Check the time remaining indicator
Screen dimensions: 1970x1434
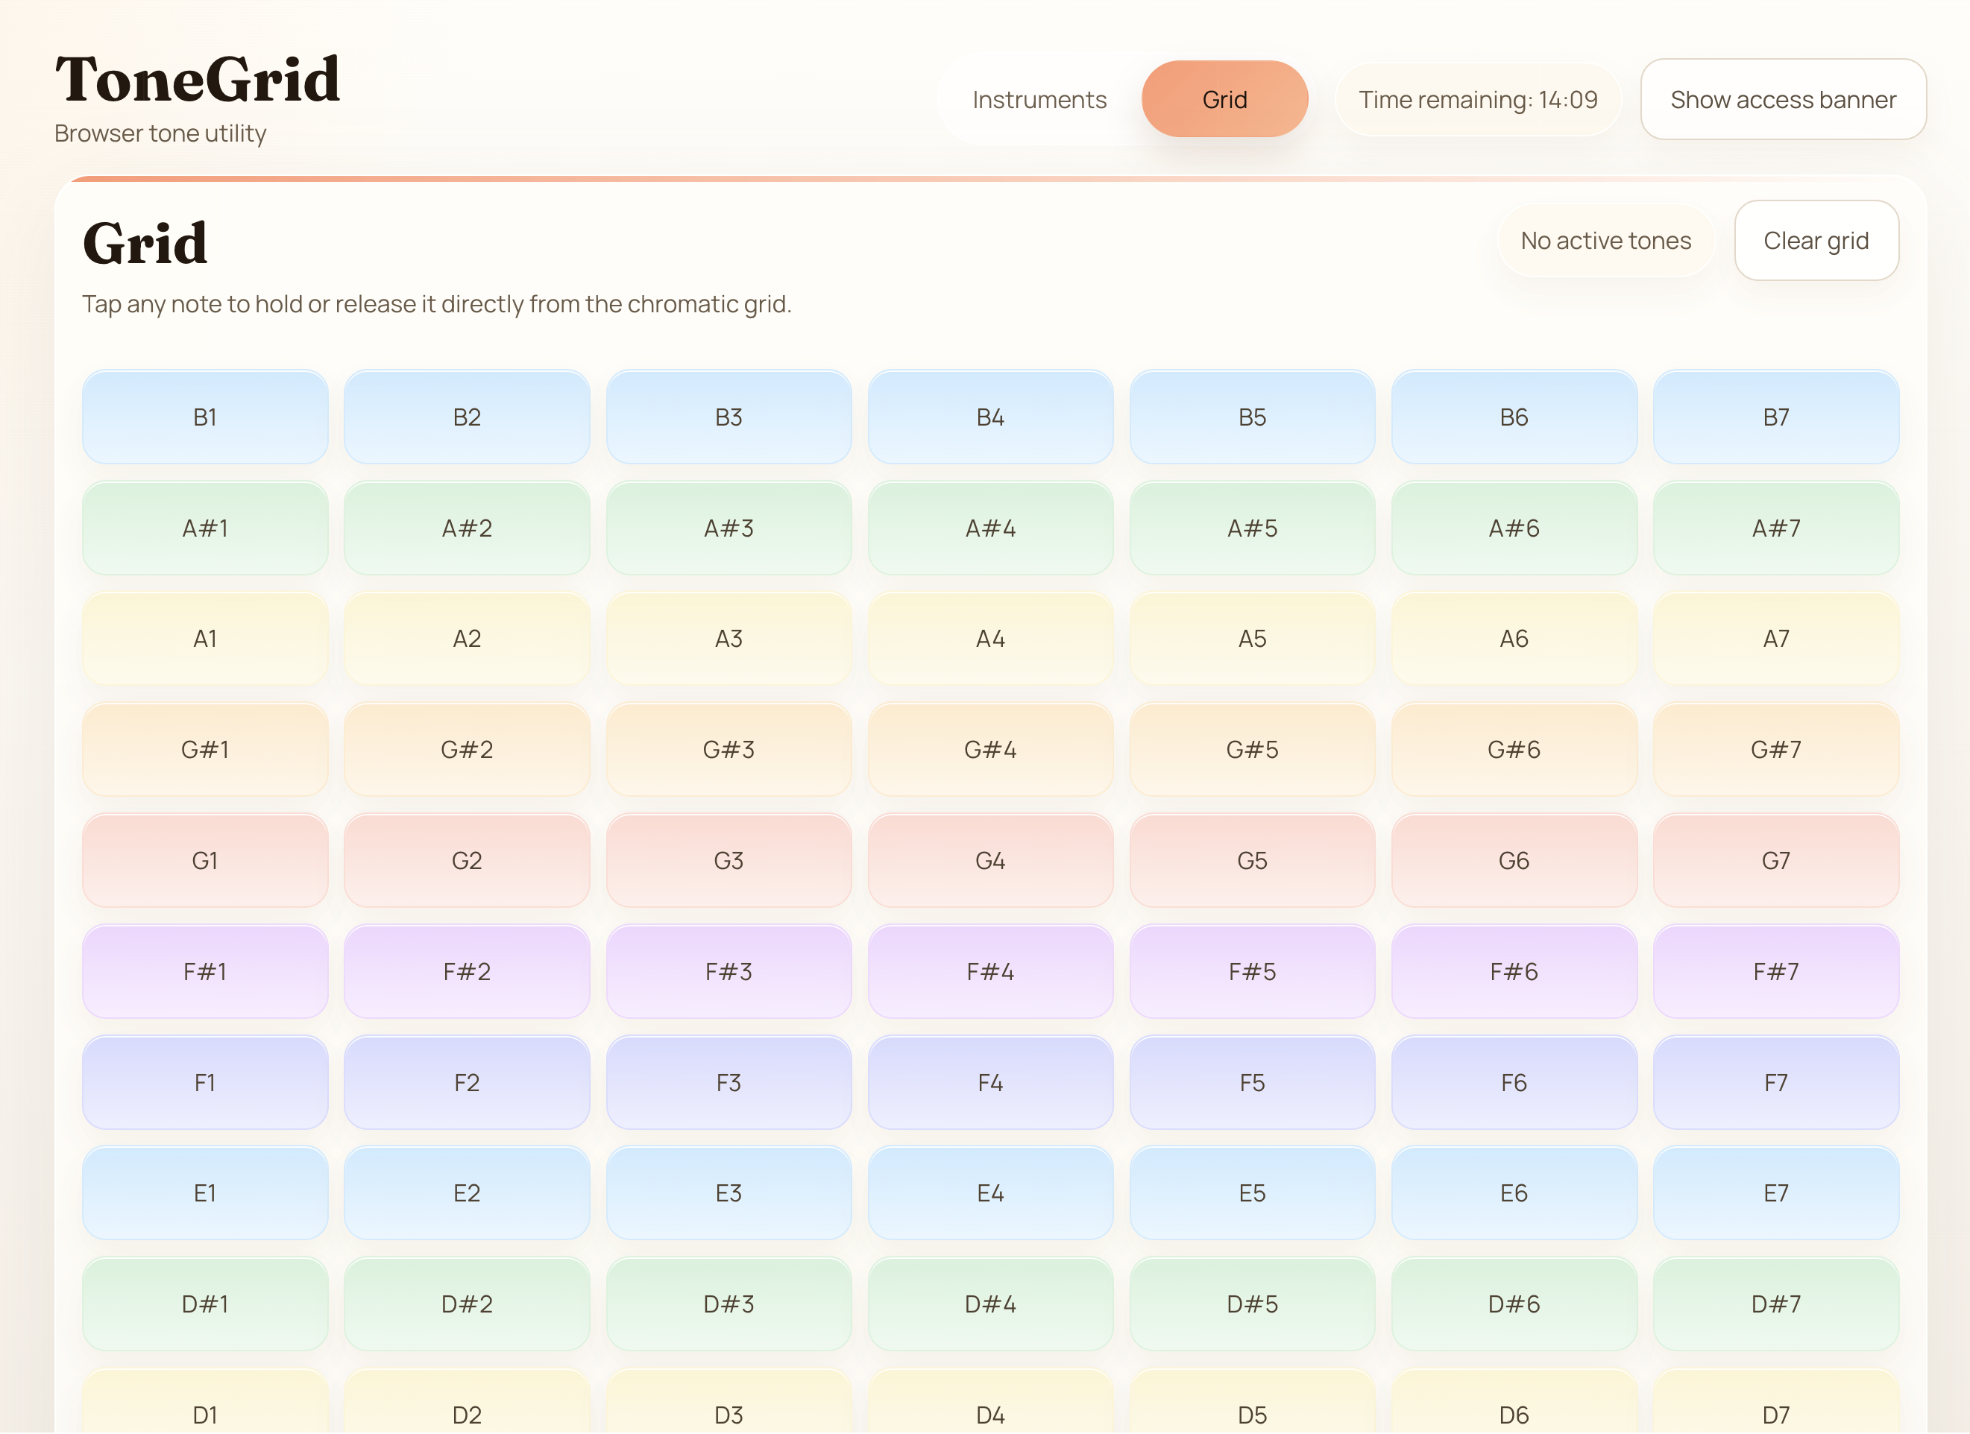[1478, 99]
